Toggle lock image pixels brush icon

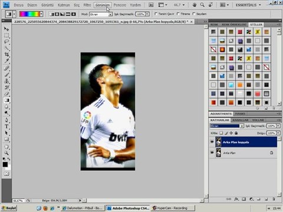226,133
